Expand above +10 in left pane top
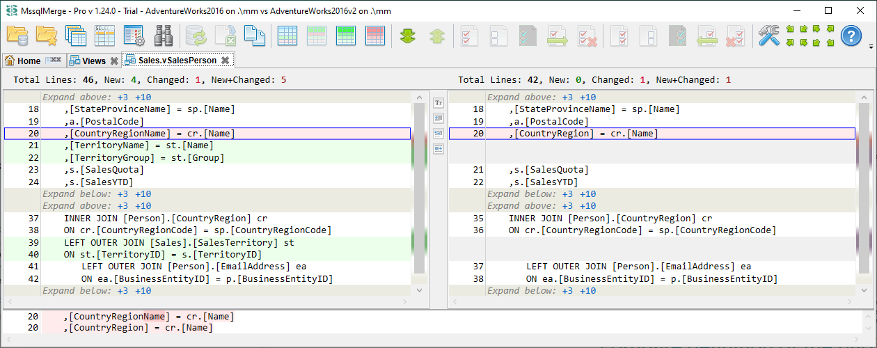This screenshot has width=877, height=348. tap(143, 97)
